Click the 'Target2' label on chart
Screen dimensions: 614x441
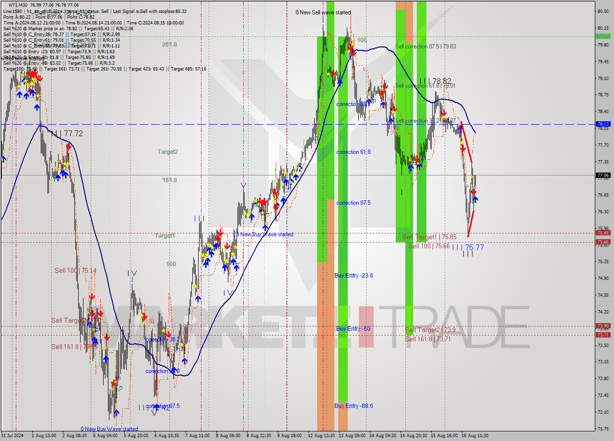point(168,152)
